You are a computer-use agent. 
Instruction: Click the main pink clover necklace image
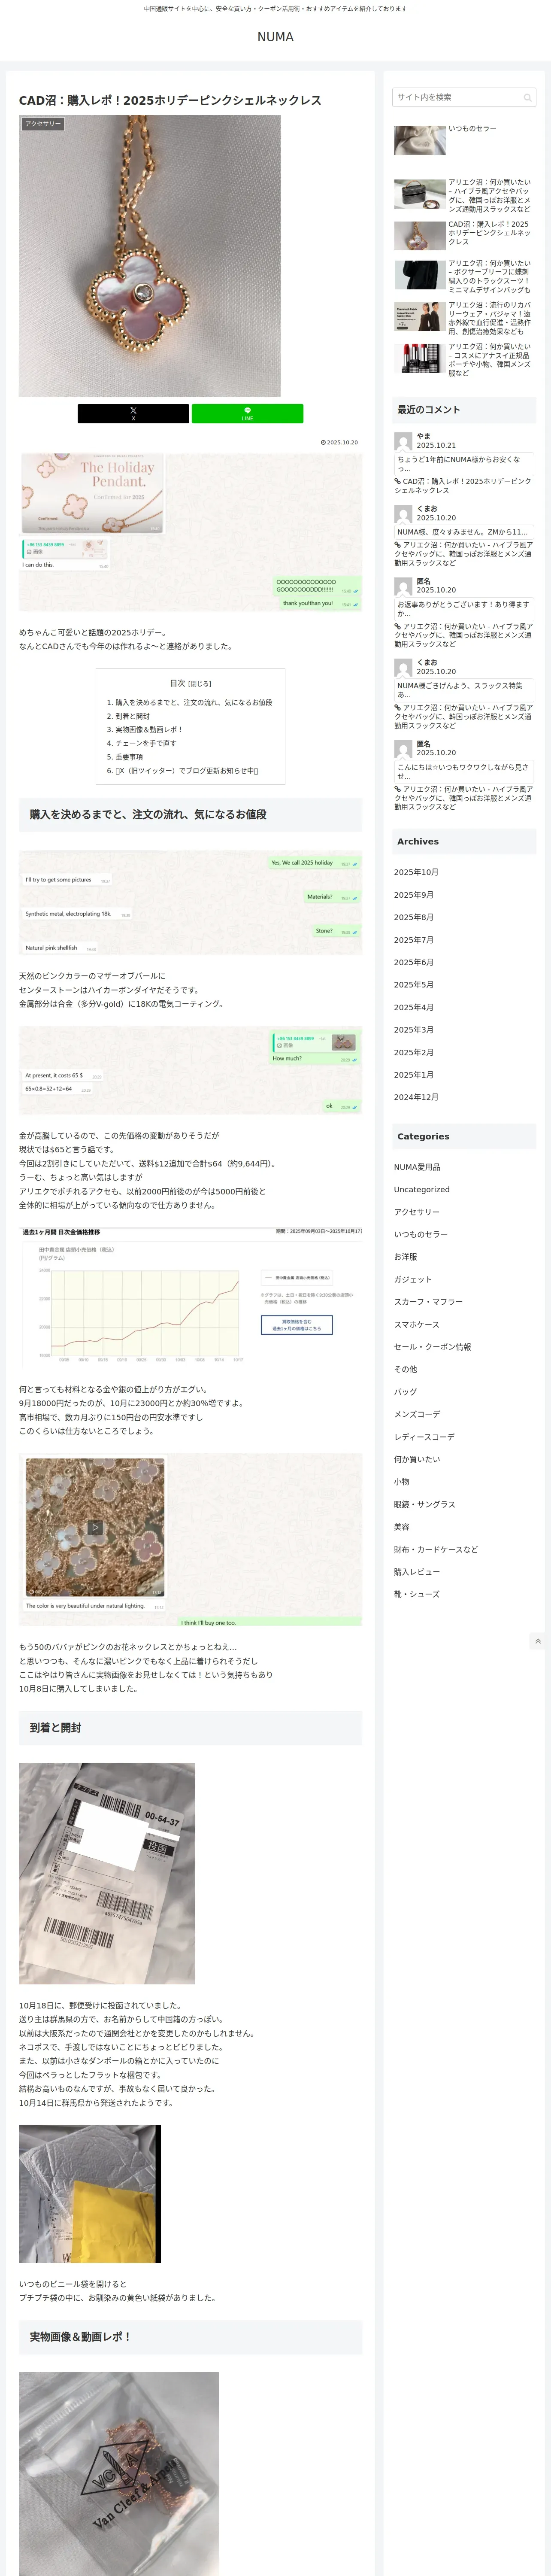coord(150,256)
